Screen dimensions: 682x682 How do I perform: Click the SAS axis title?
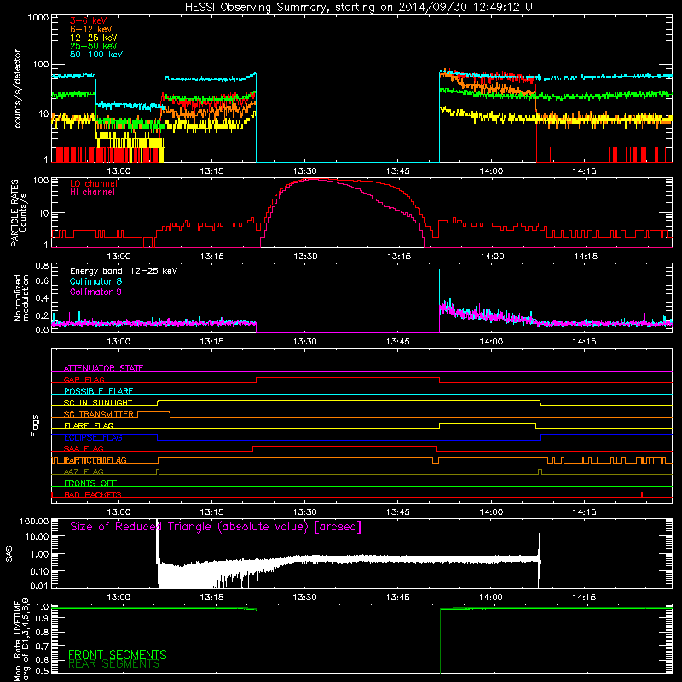[9, 555]
